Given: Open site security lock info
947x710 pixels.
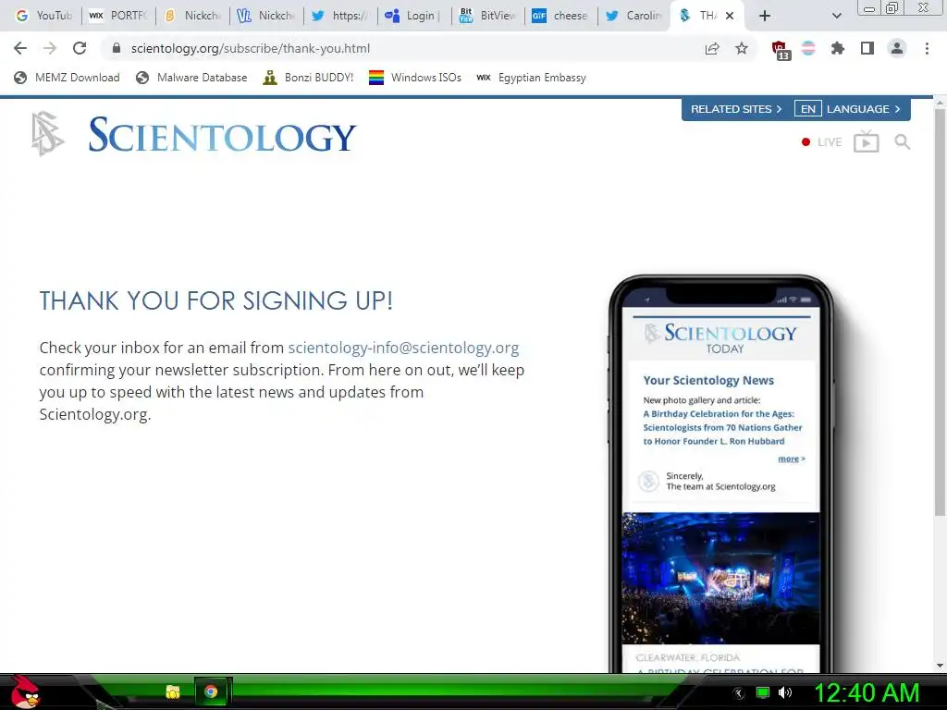Looking at the screenshot, I should 117,48.
